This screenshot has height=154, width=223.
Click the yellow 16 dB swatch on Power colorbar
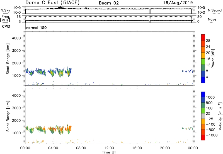(203, 55)
